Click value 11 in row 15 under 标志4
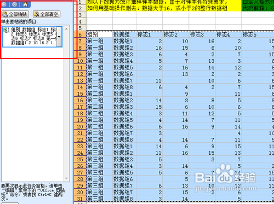The height and width of the screenshot is (204, 274). (x=229, y=94)
